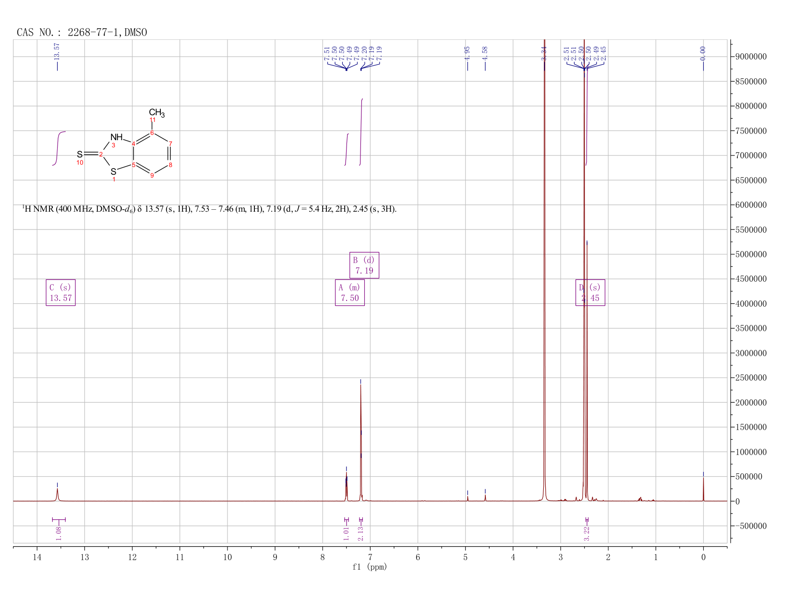
Task: Click the NH atom in structure
Action: pyautogui.click(x=117, y=137)
